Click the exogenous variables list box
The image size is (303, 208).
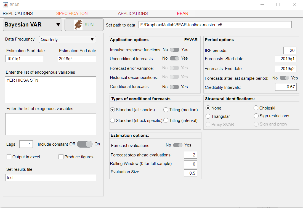(x=50, y=124)
